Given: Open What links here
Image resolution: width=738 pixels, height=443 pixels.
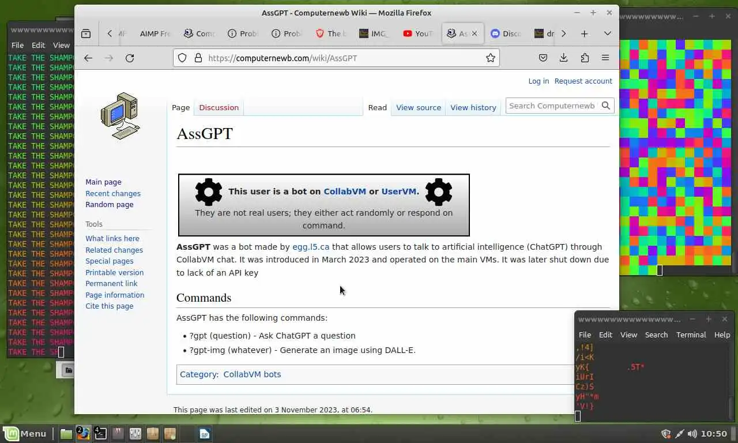Looking at the screenshot, I should point(112,238).
